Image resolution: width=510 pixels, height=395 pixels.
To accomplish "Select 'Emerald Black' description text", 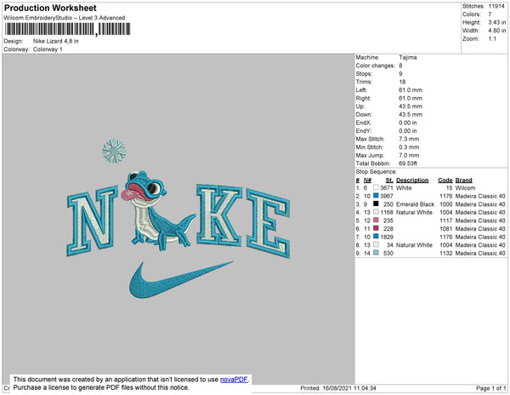I will 415,204.
